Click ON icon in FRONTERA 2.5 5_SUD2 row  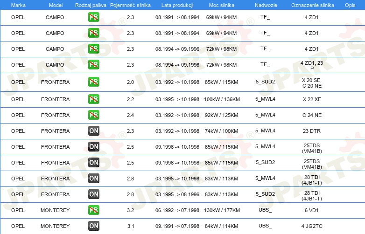93,162
